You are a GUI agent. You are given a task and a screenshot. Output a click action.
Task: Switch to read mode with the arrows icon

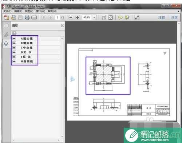point(137,17)
